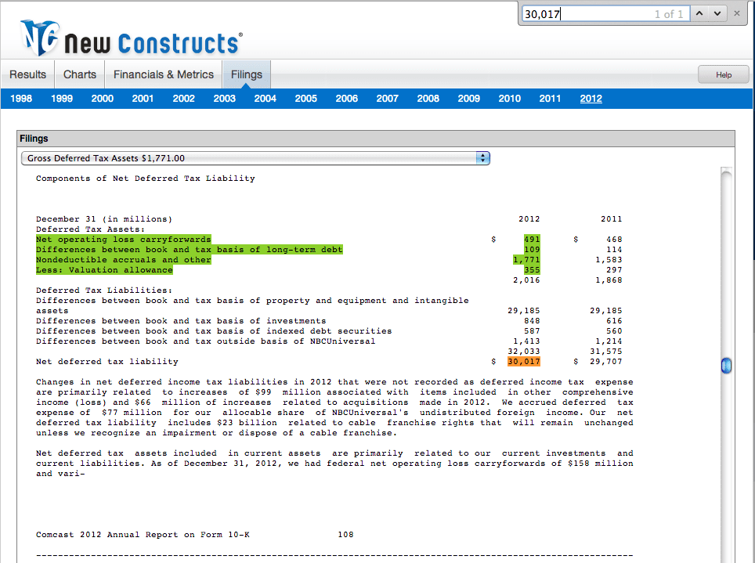Select the 2008 filing year
755x563 pixels.
pyautogui.click(x=428, y=99)
